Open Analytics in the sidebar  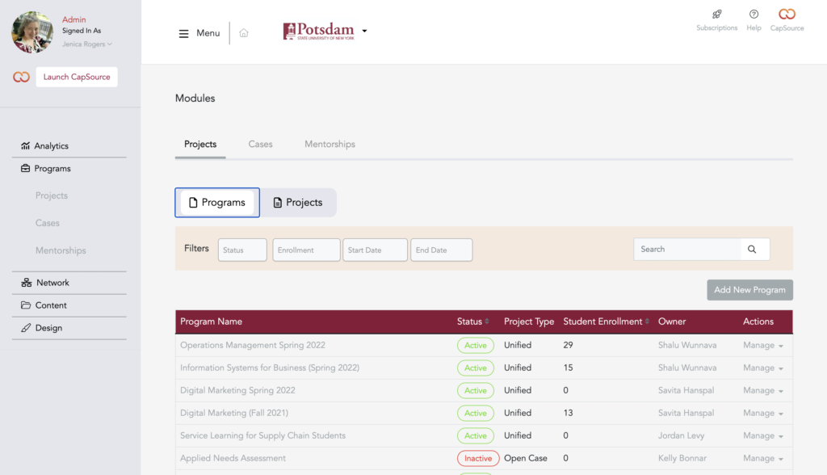tap(51, 146)
